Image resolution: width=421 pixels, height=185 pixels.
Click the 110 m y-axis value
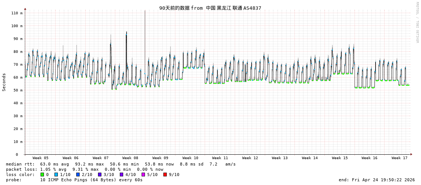click(x=17, y=13)
